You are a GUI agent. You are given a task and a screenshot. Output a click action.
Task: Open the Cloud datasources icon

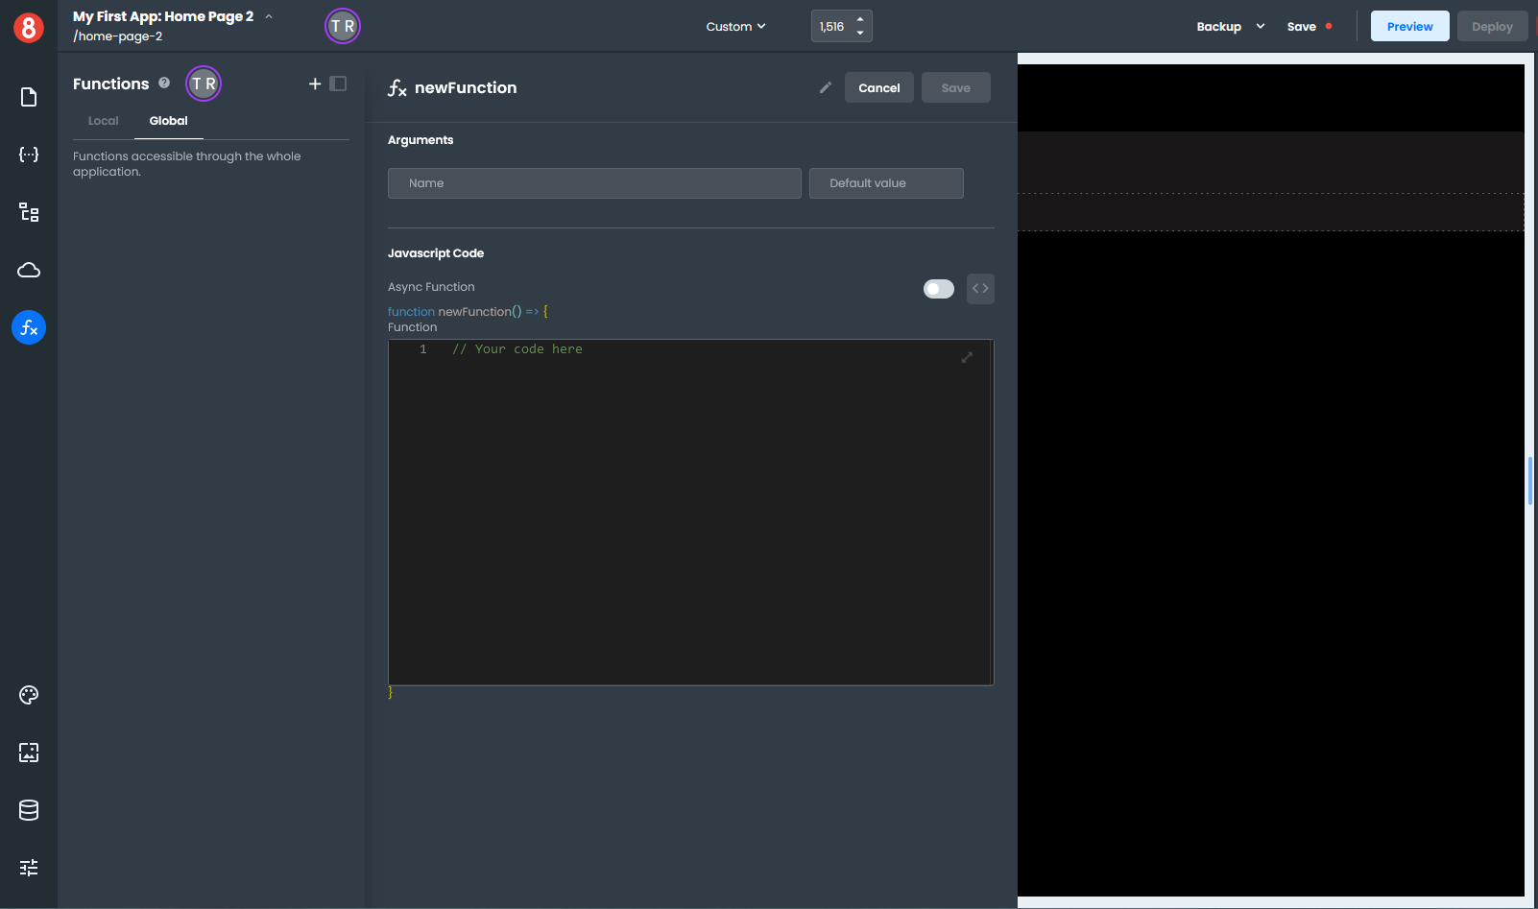[x=29, y=270]
